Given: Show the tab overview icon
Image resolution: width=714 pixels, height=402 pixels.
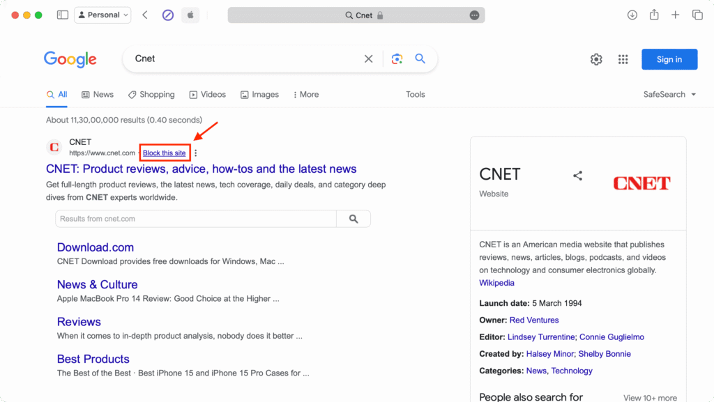Looking at the screenshot, I should [697, 15].
